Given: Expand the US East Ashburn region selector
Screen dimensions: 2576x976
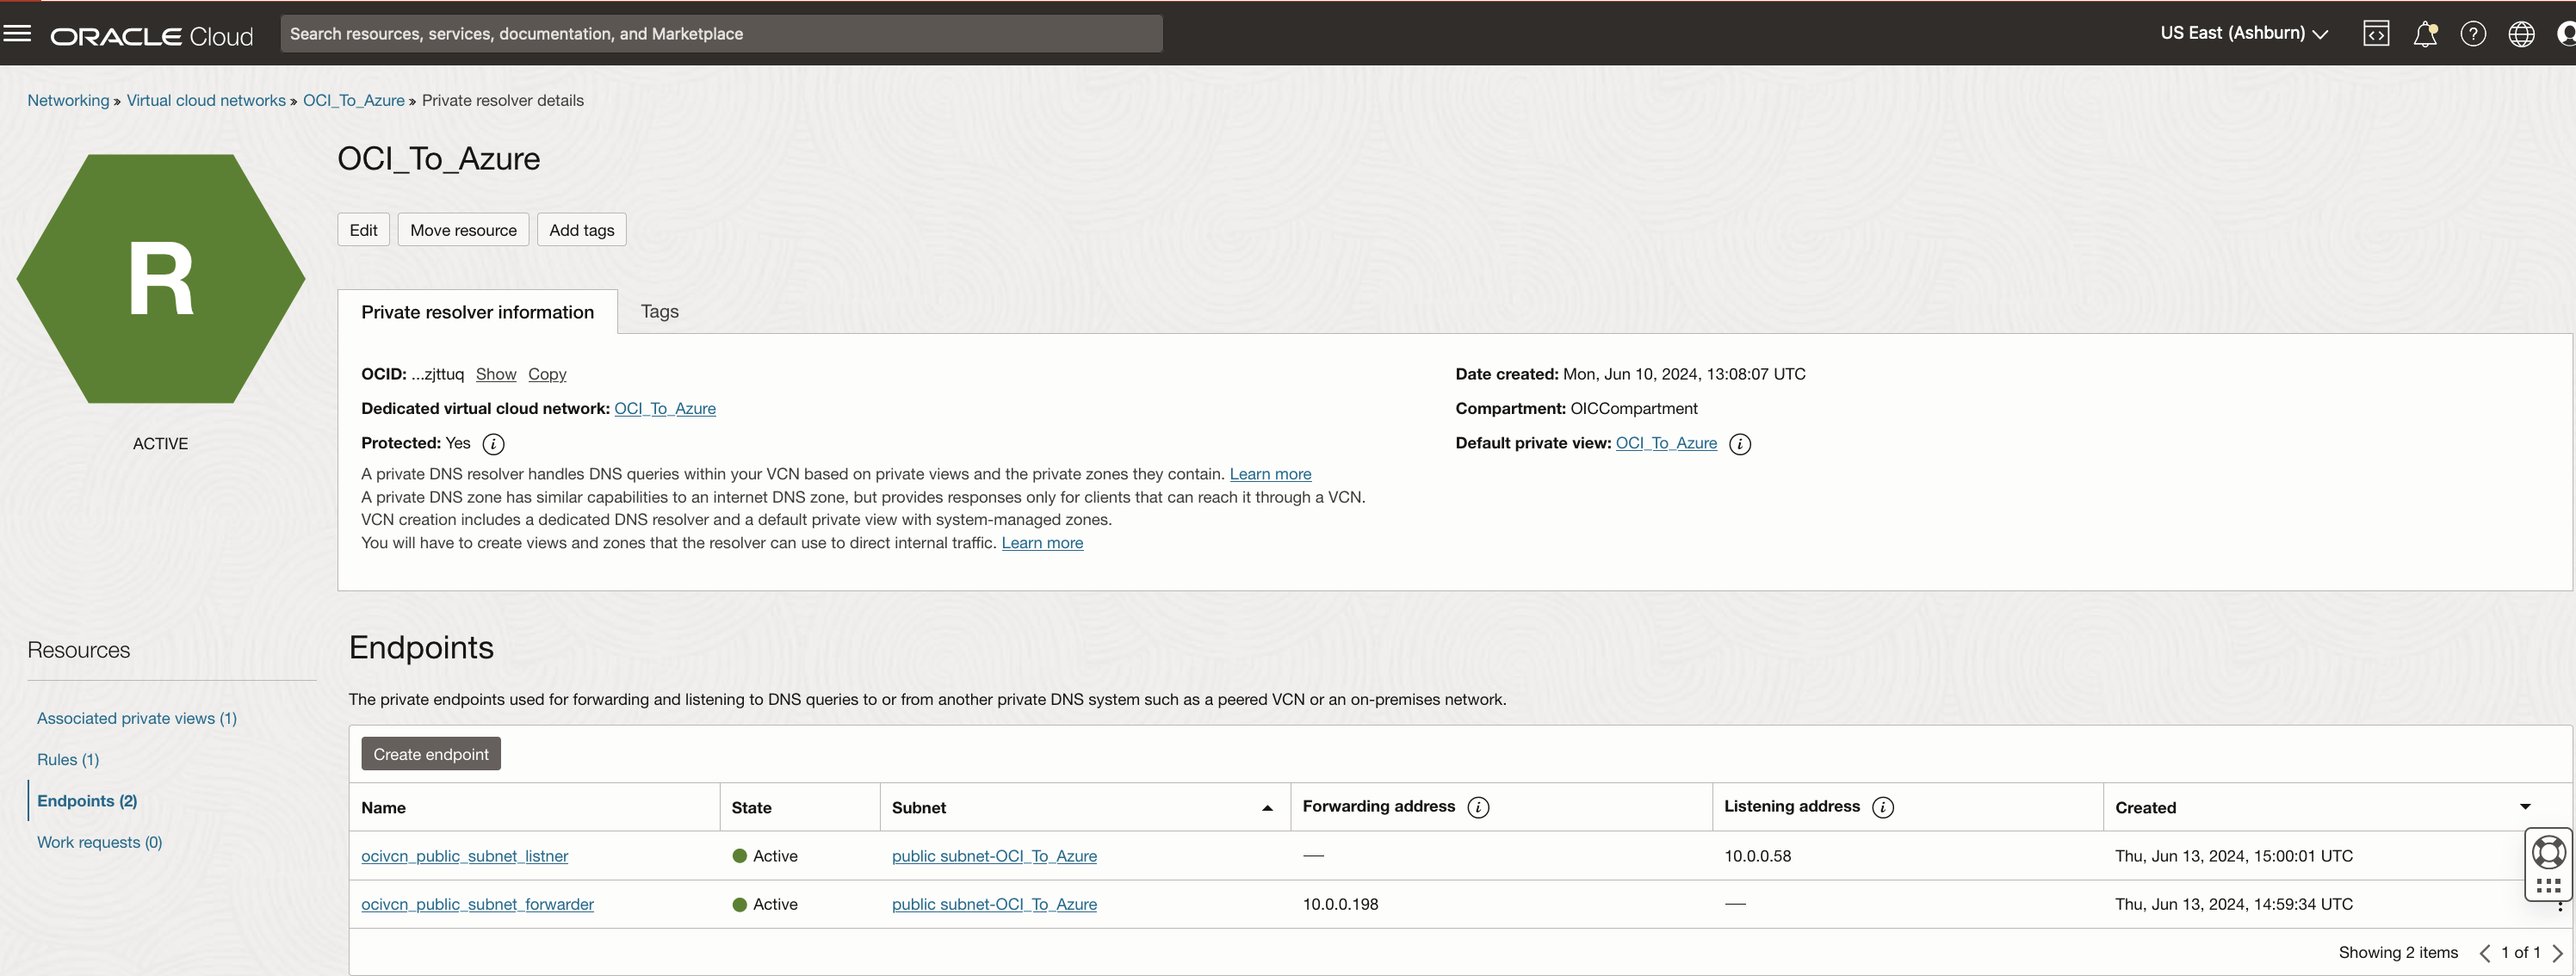Looking at the screenshot, I should click(2241, 33).
